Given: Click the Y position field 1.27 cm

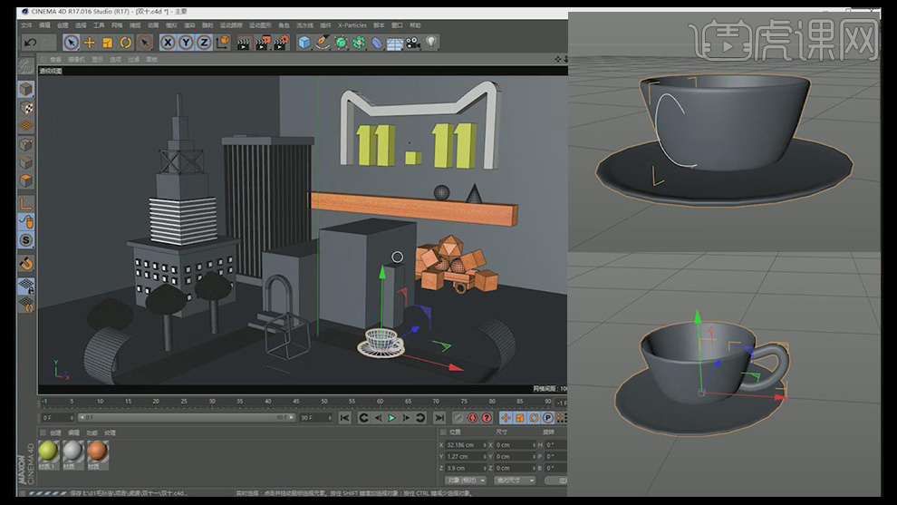Looking at the screenshot, I should (x=464, y=456).
